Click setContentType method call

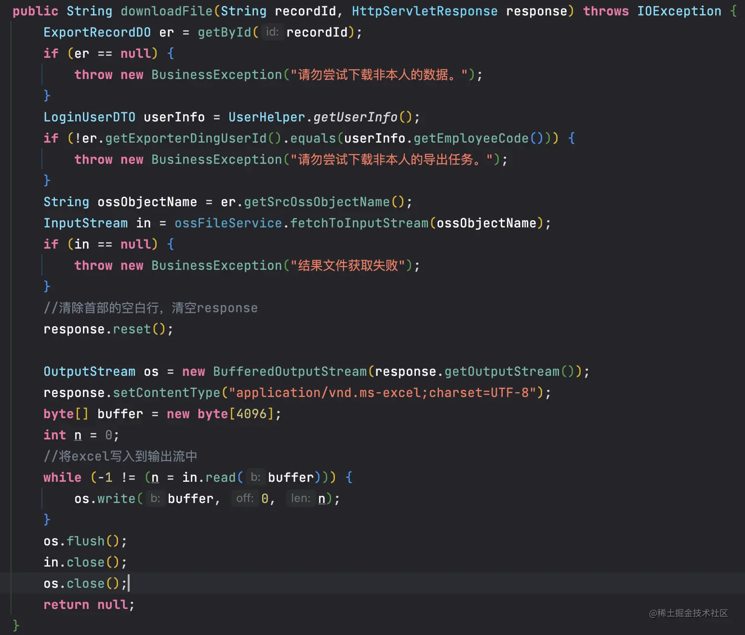(167, 392)
